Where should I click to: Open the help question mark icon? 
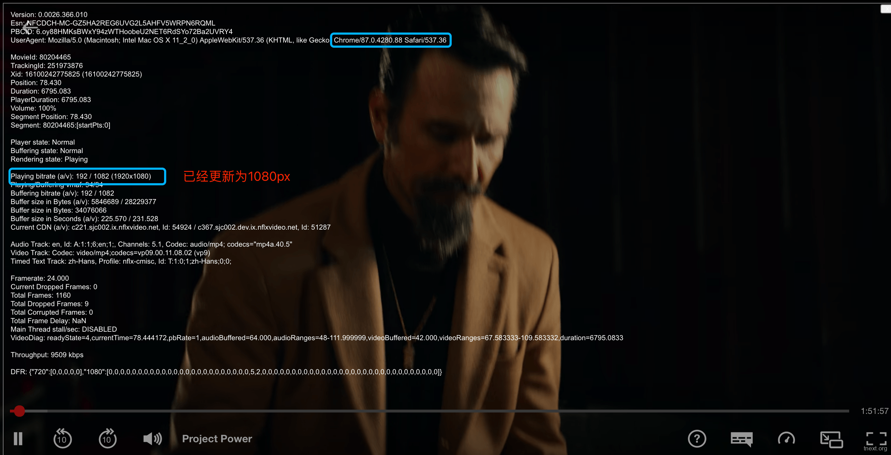(697, 439)
